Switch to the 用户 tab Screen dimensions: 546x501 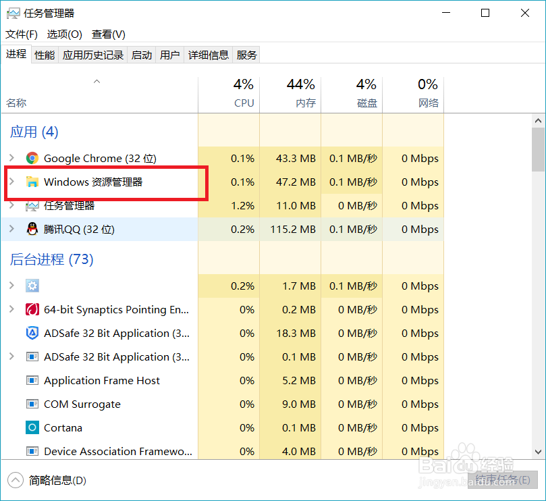click(x=169, y=55)
